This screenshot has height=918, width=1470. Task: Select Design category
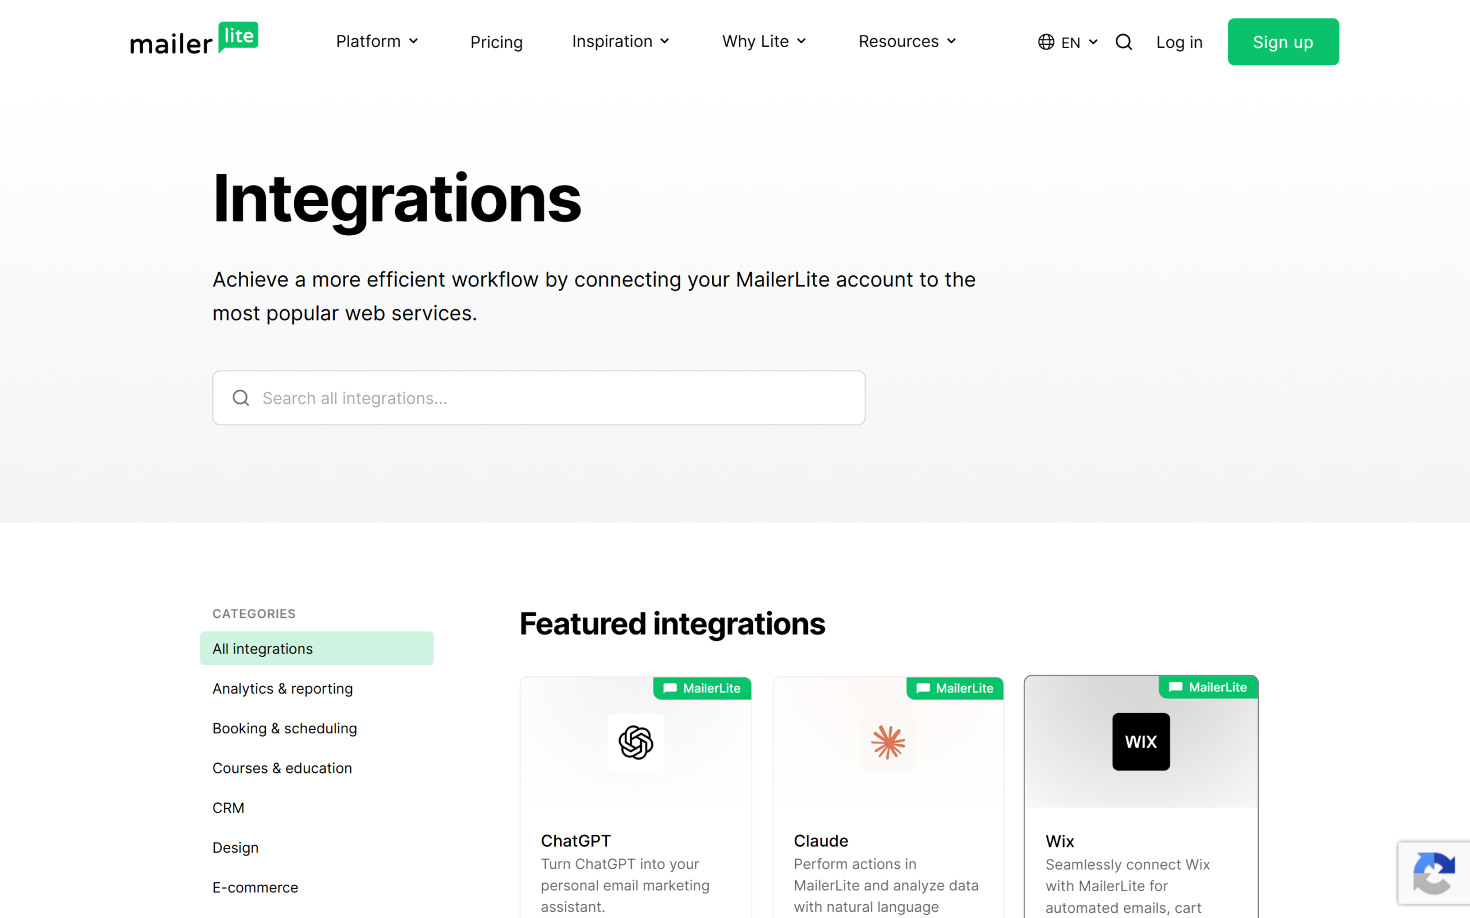click(x=235, y=847)
